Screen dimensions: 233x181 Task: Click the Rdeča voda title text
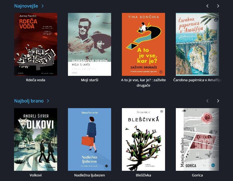[x=36, y=80]
